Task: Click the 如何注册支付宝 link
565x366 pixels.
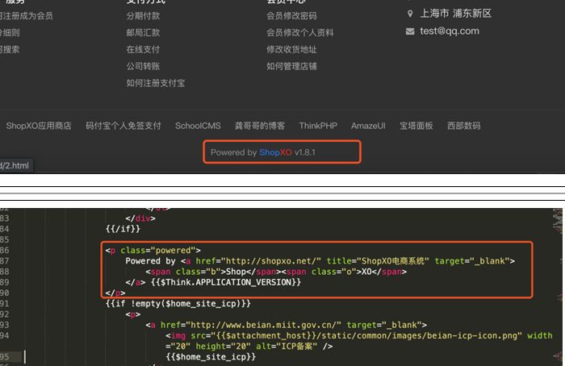Action: (156, 83)
